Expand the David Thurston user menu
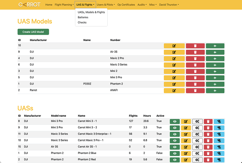Viewport: 242px width, 163px height. click(x=169, y=5)
